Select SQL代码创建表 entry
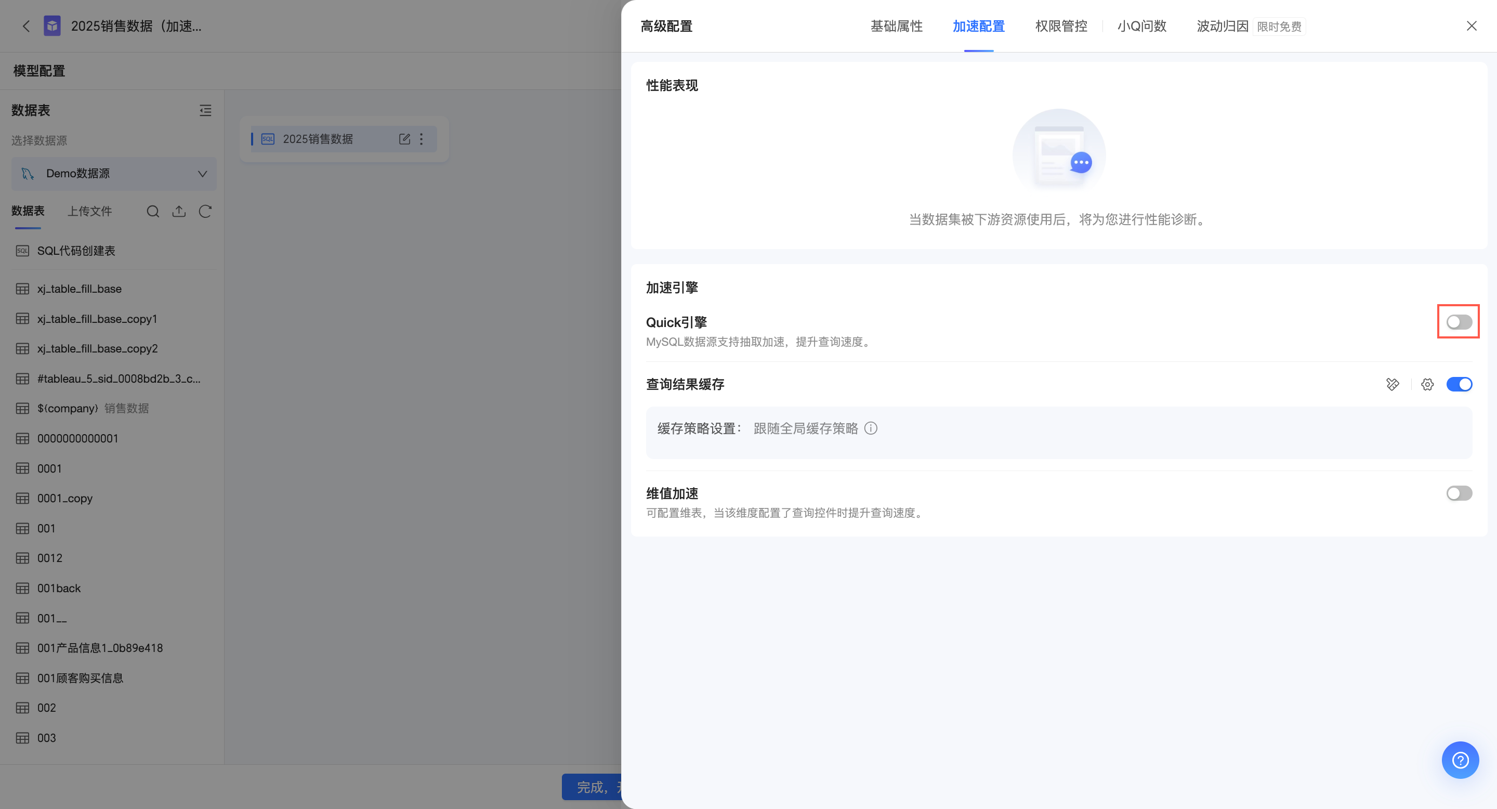Image resolution: width=1497 pixels, height=809 pixels. 76,251
